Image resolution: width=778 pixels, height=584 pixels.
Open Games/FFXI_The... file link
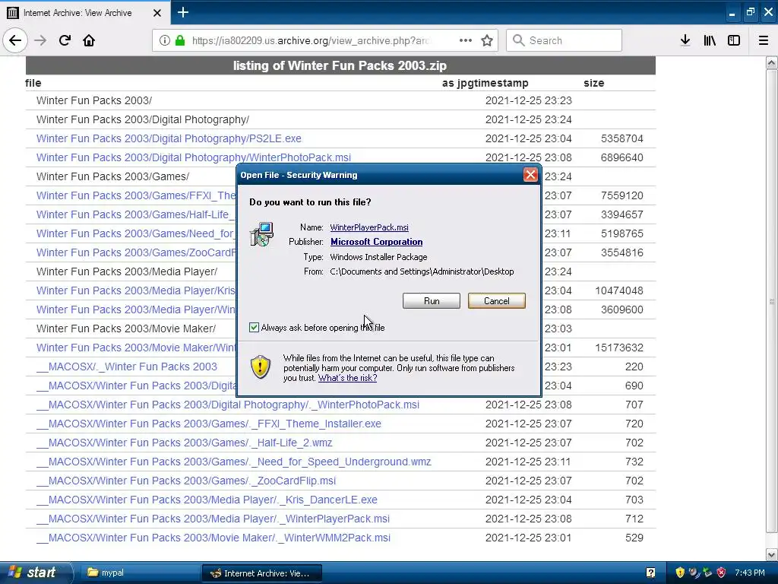(136, 195)
